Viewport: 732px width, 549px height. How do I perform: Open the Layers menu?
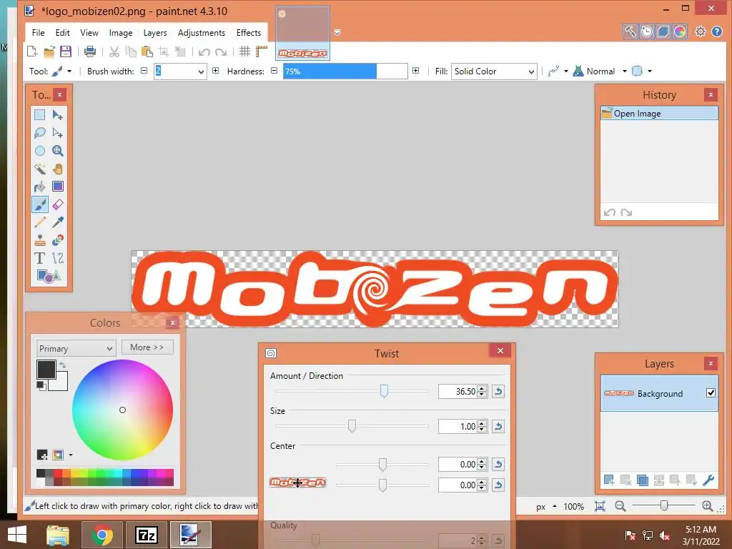(155, 33)
